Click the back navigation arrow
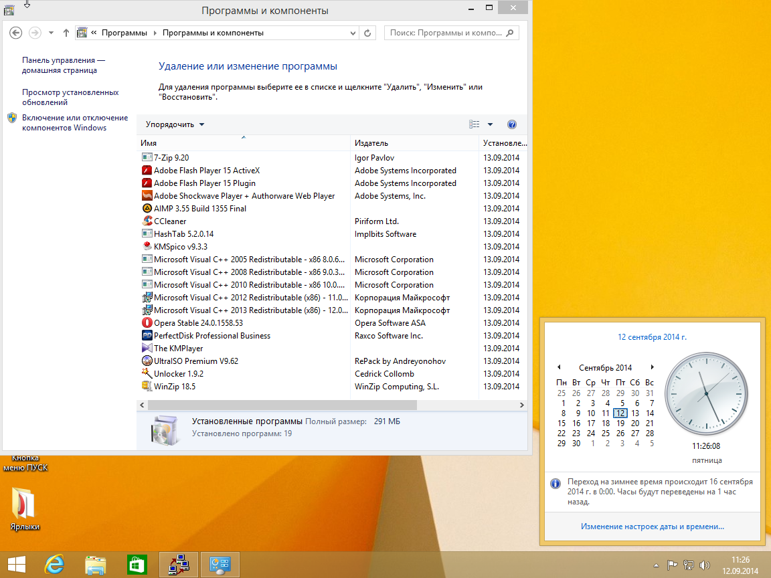This screenshot has height=578, width=771. 16,33
